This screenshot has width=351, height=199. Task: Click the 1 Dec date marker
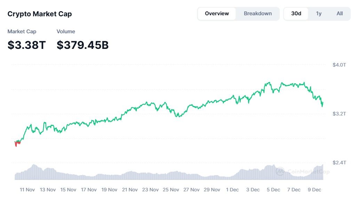tap(232, 190)
